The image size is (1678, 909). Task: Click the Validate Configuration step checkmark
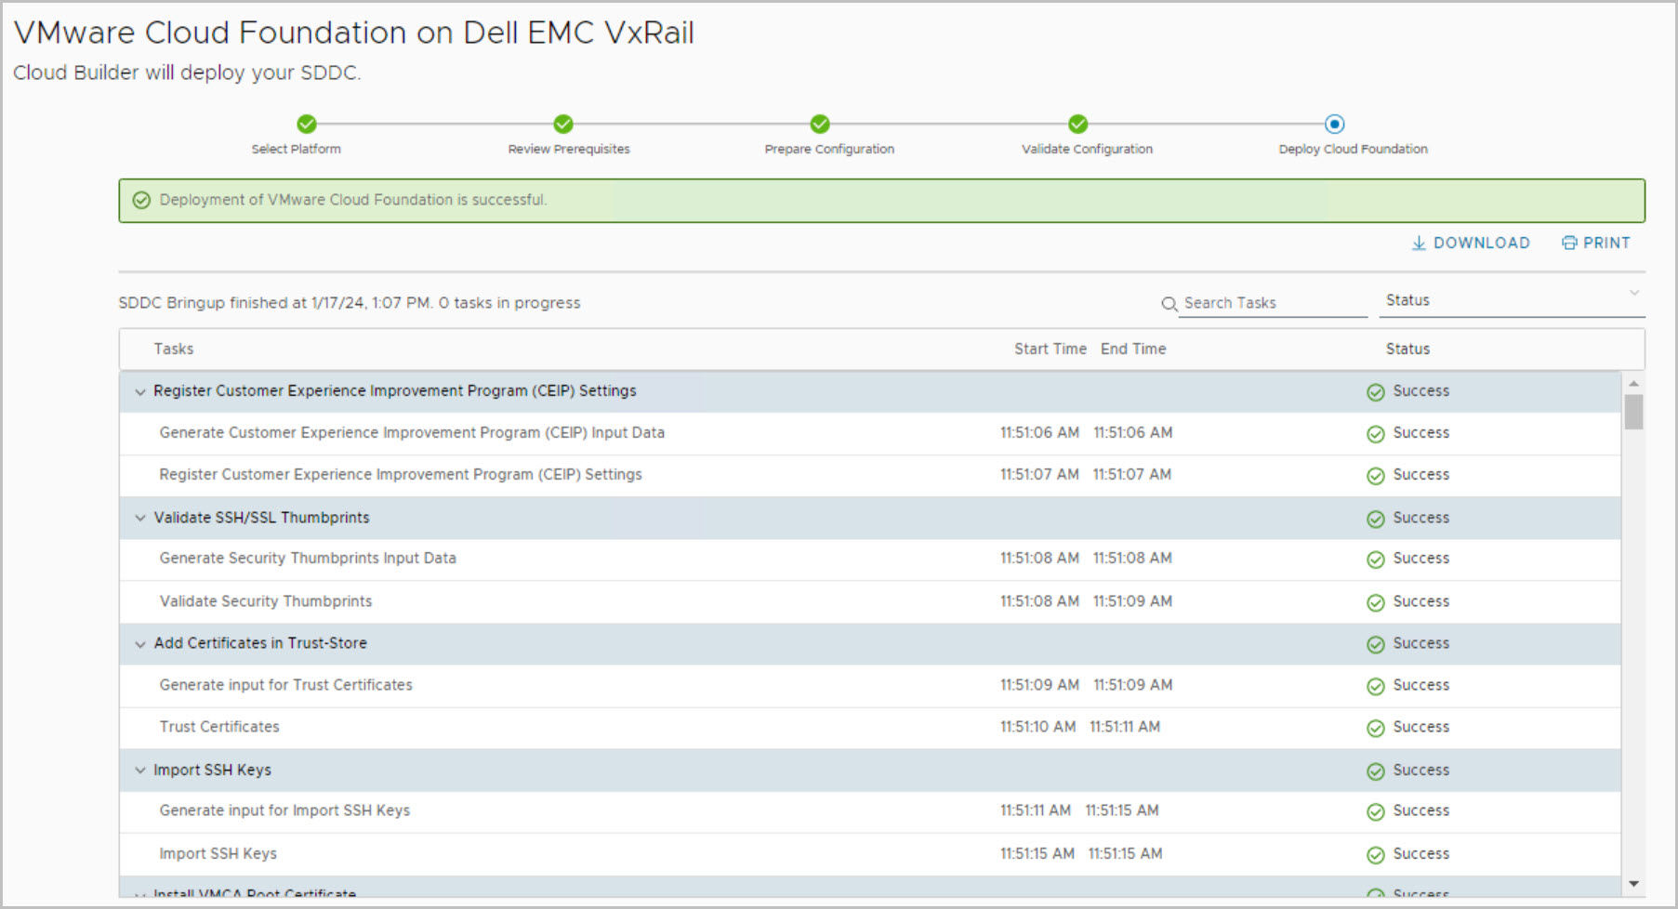click(x=1077, y=124)
